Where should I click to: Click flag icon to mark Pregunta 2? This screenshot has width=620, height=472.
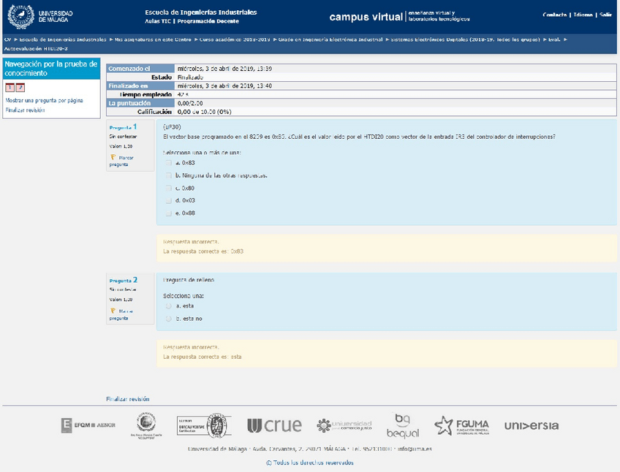pos(113,311)
